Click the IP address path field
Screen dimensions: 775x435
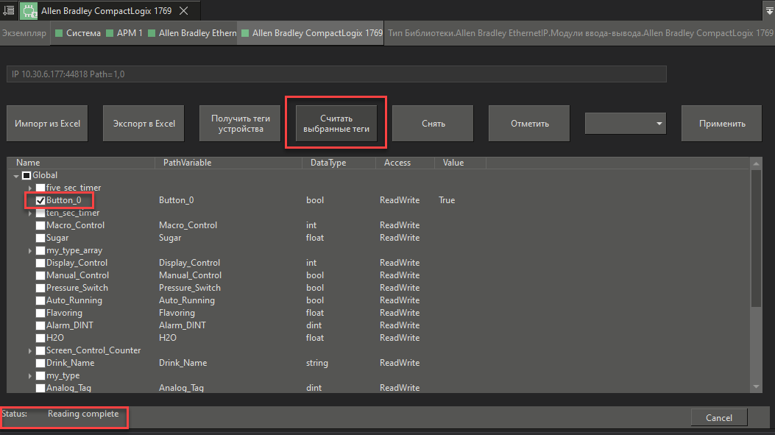(x=336, y=74)
